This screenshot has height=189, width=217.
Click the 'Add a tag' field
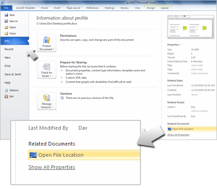[196, 70]
